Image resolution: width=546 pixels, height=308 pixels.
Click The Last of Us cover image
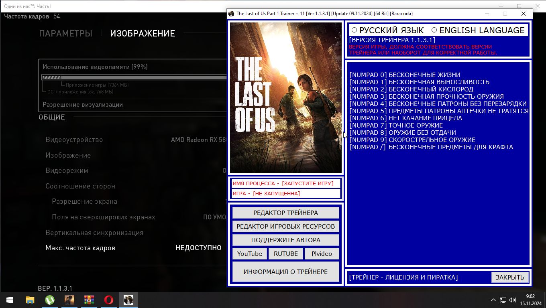coord(285,97)
